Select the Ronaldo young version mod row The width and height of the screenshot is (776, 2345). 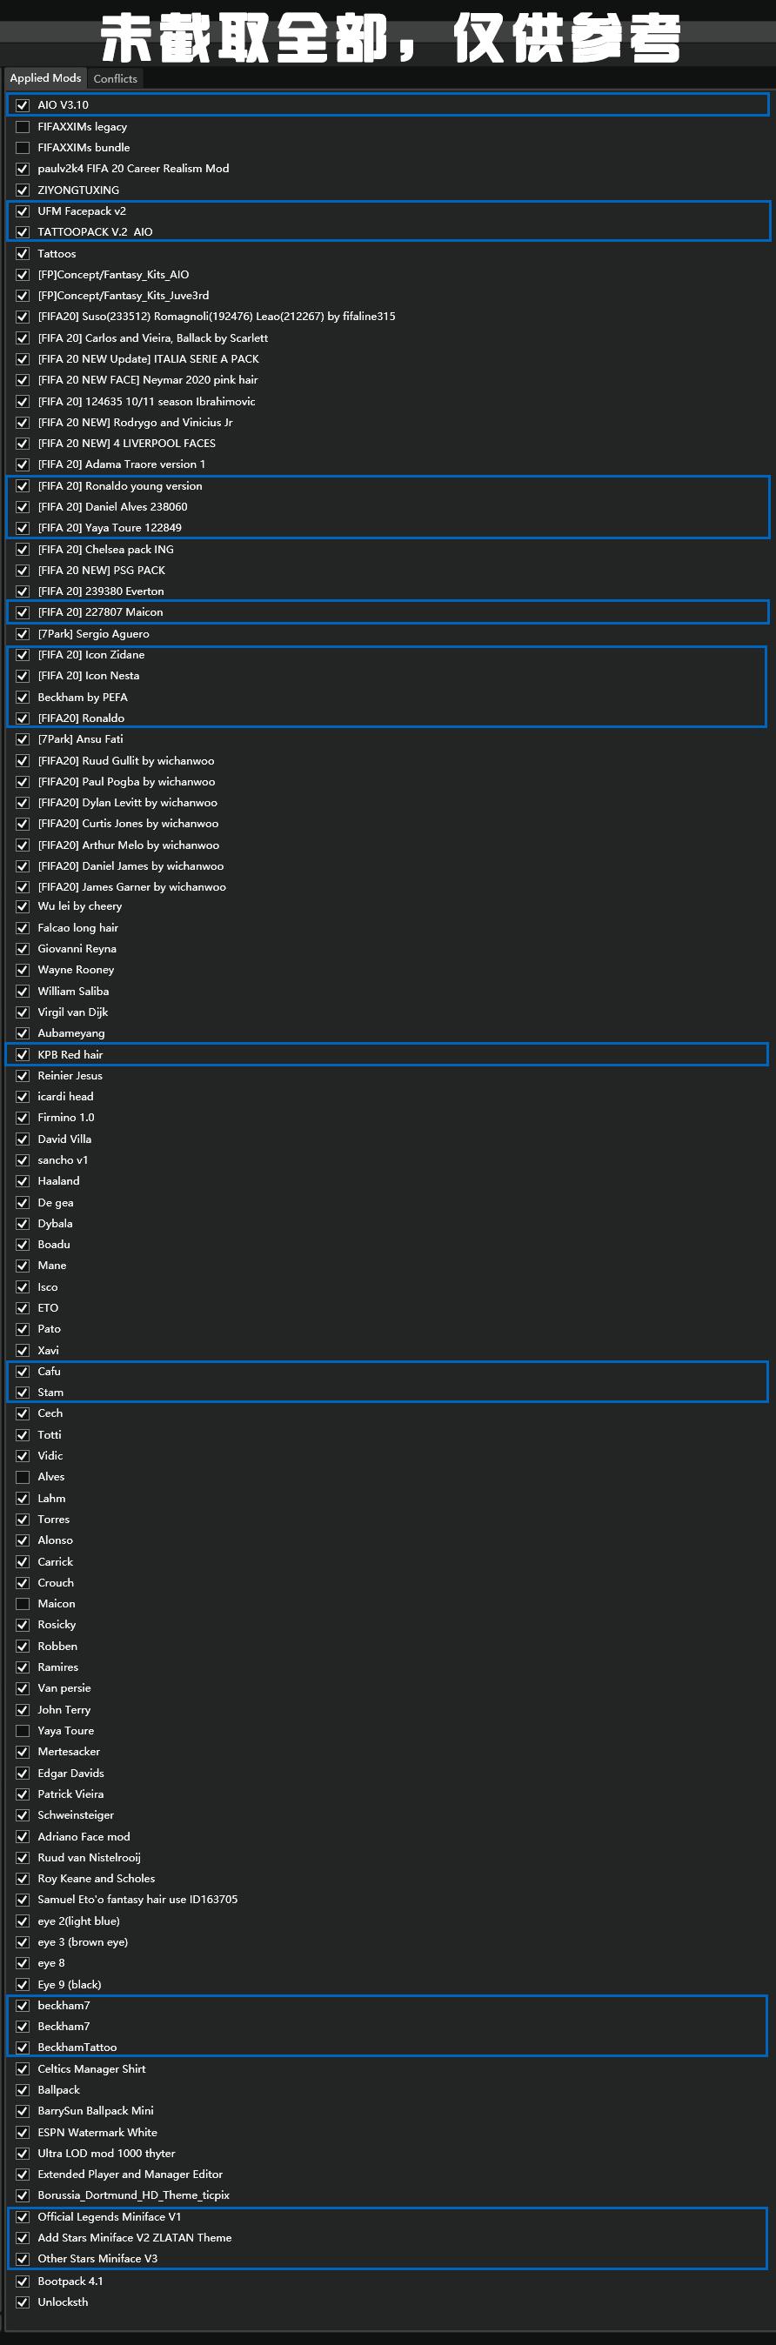tap(119, 486)
